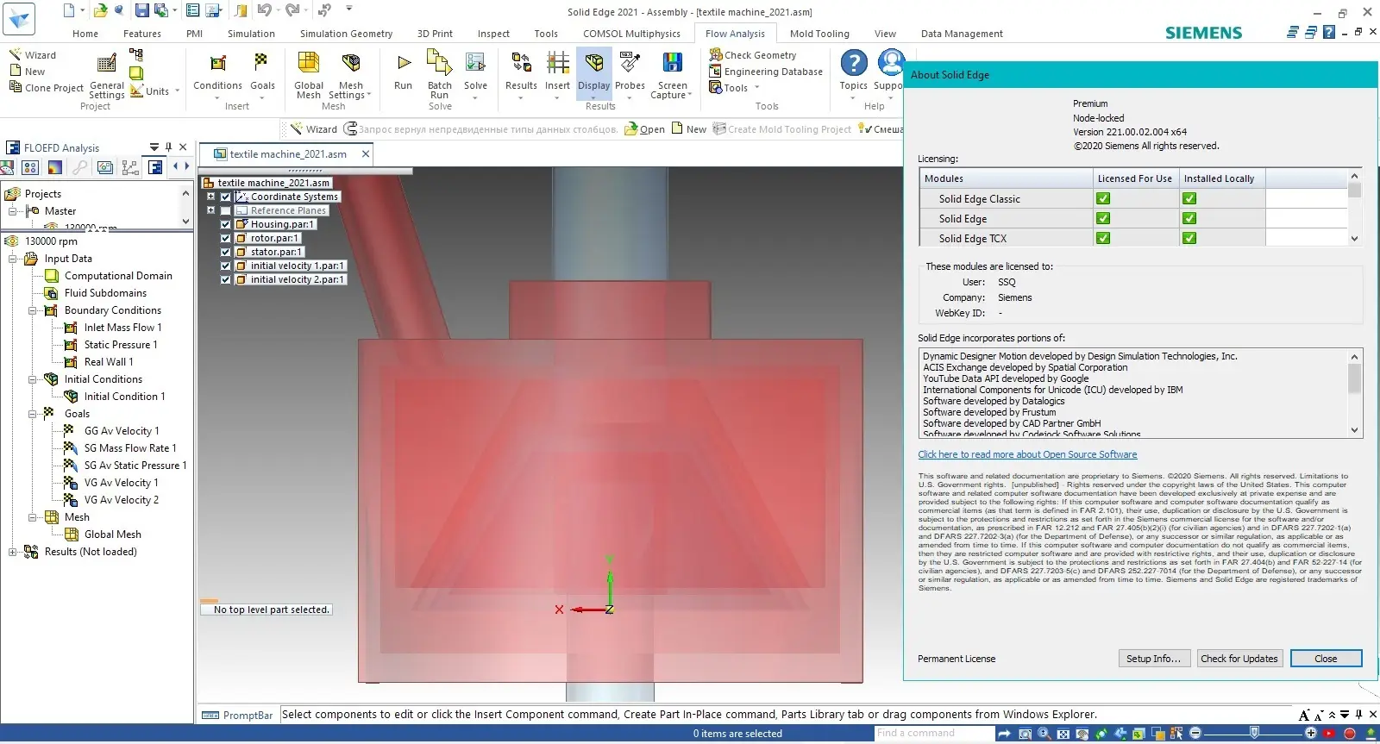Click Clone Project command
The width and height of the screenshot is (1380, 744).
point(47,88)
